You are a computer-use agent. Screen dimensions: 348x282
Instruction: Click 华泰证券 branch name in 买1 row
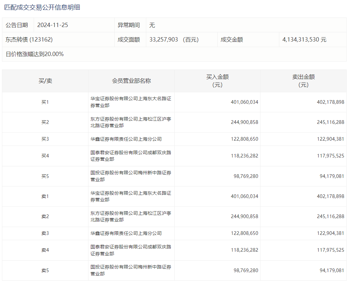(131, 102)
